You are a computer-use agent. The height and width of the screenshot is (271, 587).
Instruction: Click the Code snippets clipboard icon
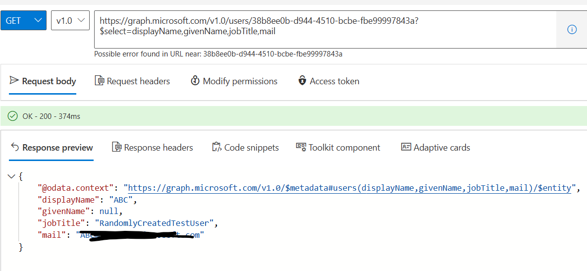(216, 147)
